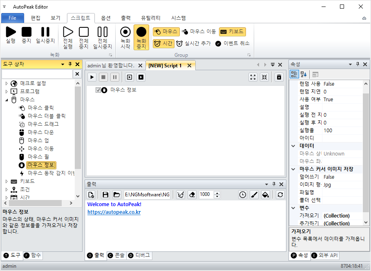Switch to 외부 API tab
The height and width of the screenshot is (271, 371).
(x=324, y=255)
